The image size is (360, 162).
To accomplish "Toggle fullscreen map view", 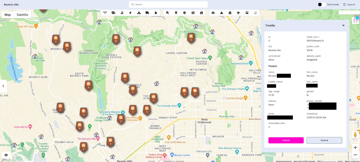I will click(355, 20).
